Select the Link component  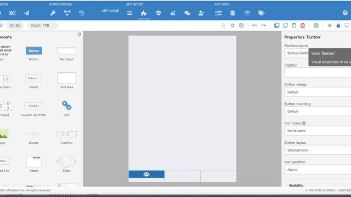click(66, 108)
